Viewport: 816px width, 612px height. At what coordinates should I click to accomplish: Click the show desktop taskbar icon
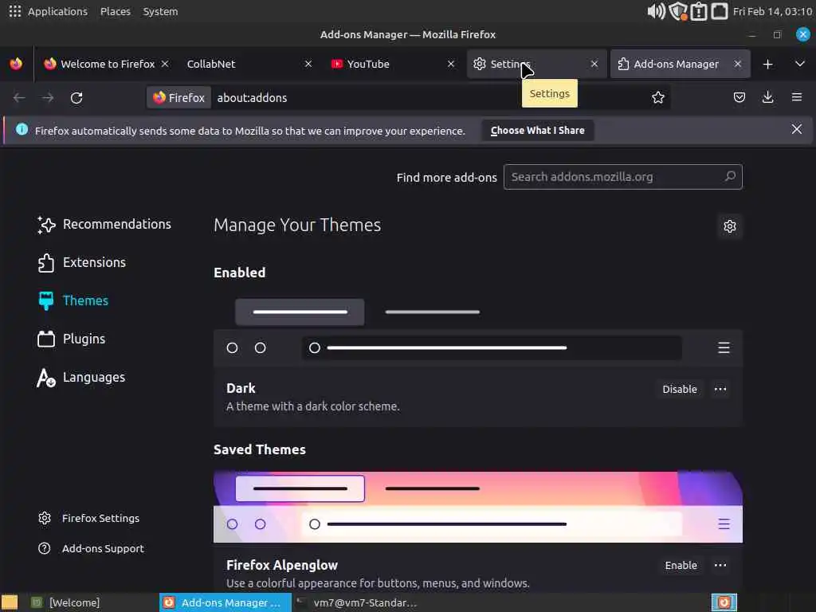click(x=10, y=602)
